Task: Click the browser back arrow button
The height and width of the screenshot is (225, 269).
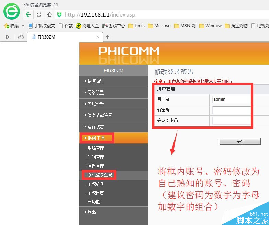Action: tap(28, 14)
